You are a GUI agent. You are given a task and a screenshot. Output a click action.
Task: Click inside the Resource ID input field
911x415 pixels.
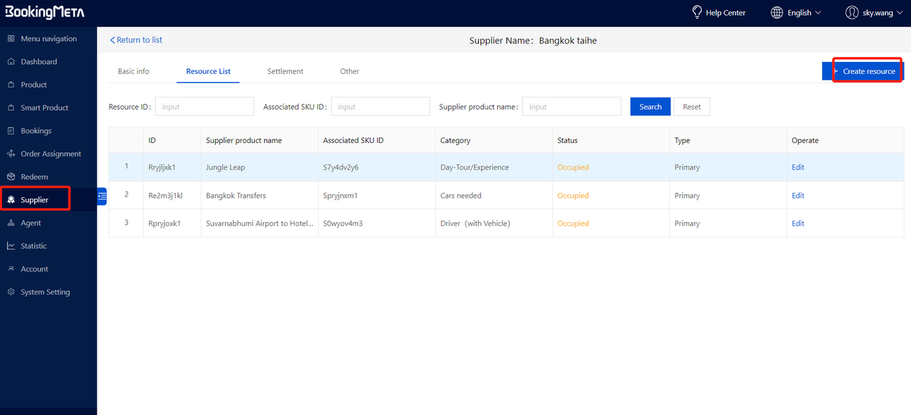[x=204, y=106]
